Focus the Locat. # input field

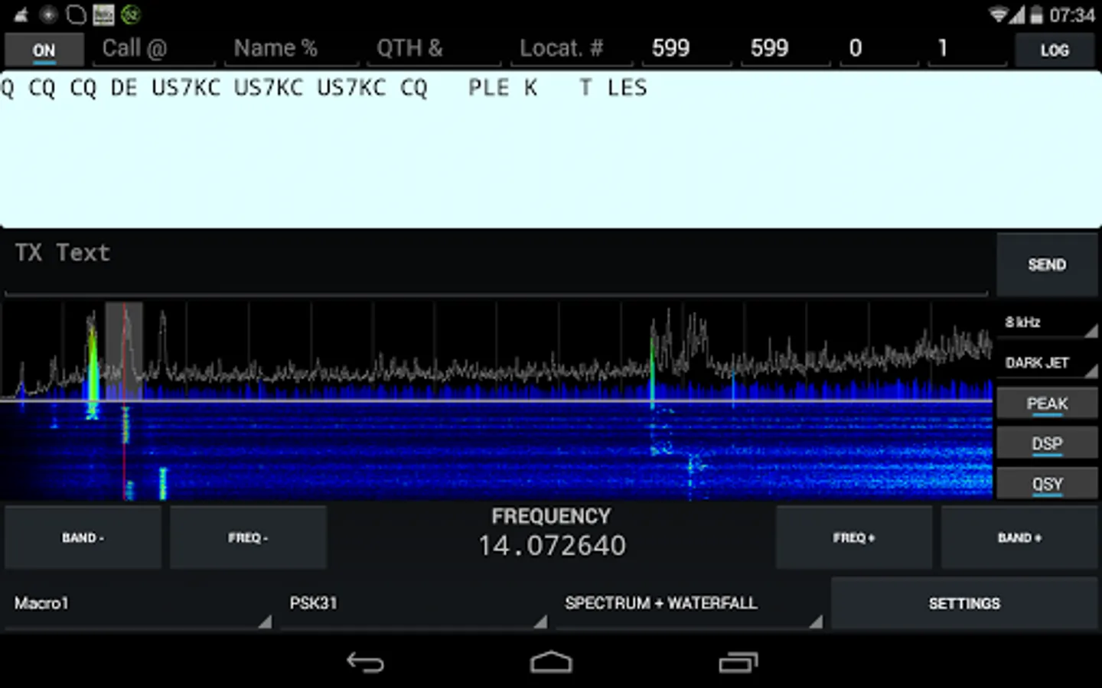[572, 49]
